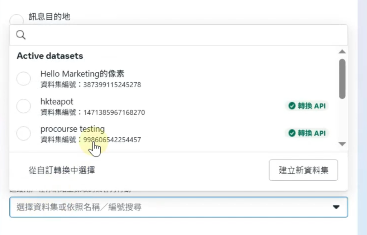The height and width of the screenshot is (235, 367).
Task: Click dataset ID 1471385967168270
Action: tap(114, 112)
